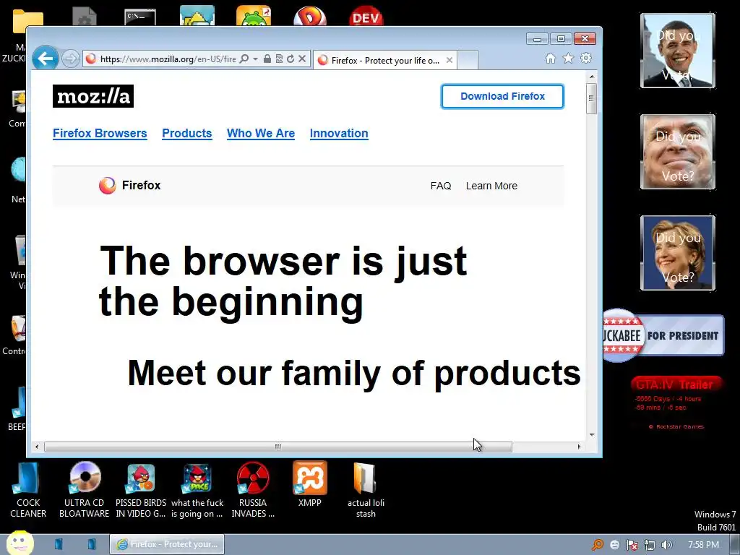Click the horizontal scrollbar left arrow
The height and width of the screenshot is (555, 740).
[37, 447]
